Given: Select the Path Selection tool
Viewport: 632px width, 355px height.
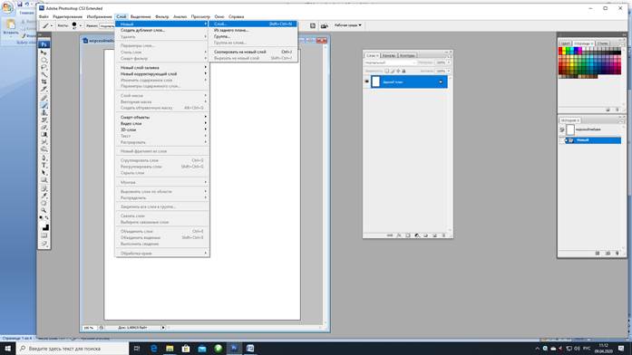Looking at the screenshot, I should click(x=44, y=172).
